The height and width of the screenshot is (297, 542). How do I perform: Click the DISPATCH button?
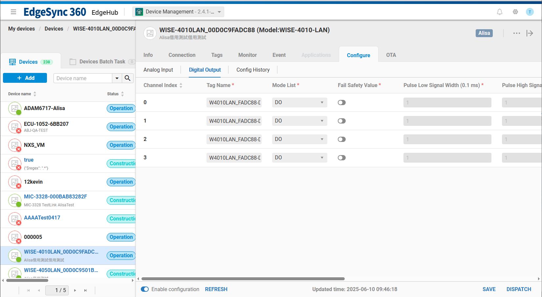coord(518,289)
